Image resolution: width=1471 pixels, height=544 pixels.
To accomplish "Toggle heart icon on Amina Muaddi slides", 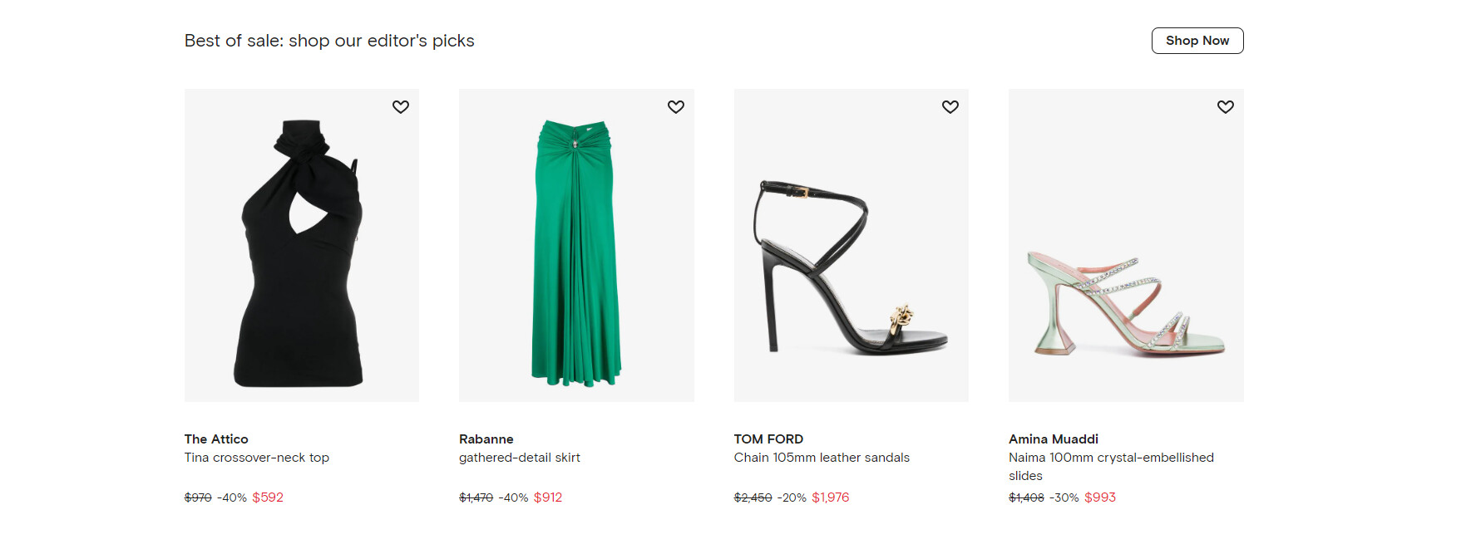I will [x=1226, y=107].
